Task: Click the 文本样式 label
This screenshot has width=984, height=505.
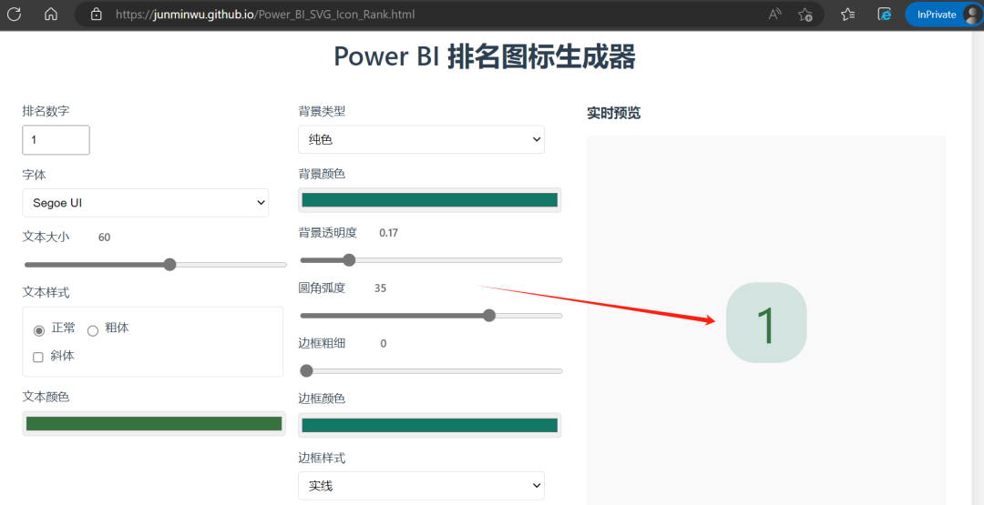Action: tap(46, 292)
